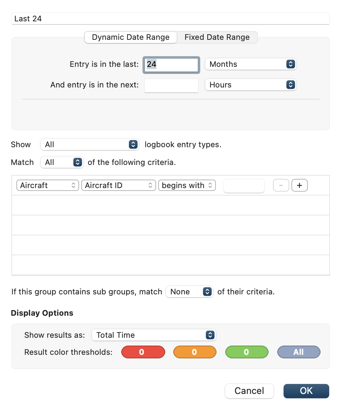Screen dimensions: 342x411
Task: Click the orange threshold color pill
Action: pos(195,352)
